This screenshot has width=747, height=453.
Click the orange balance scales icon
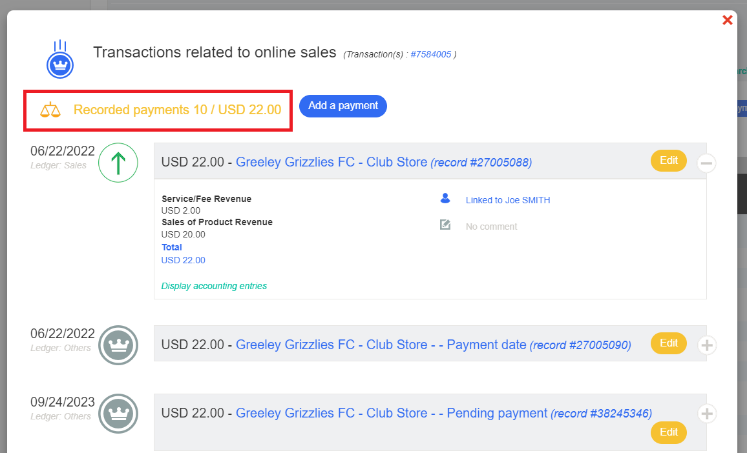[50, 110]
